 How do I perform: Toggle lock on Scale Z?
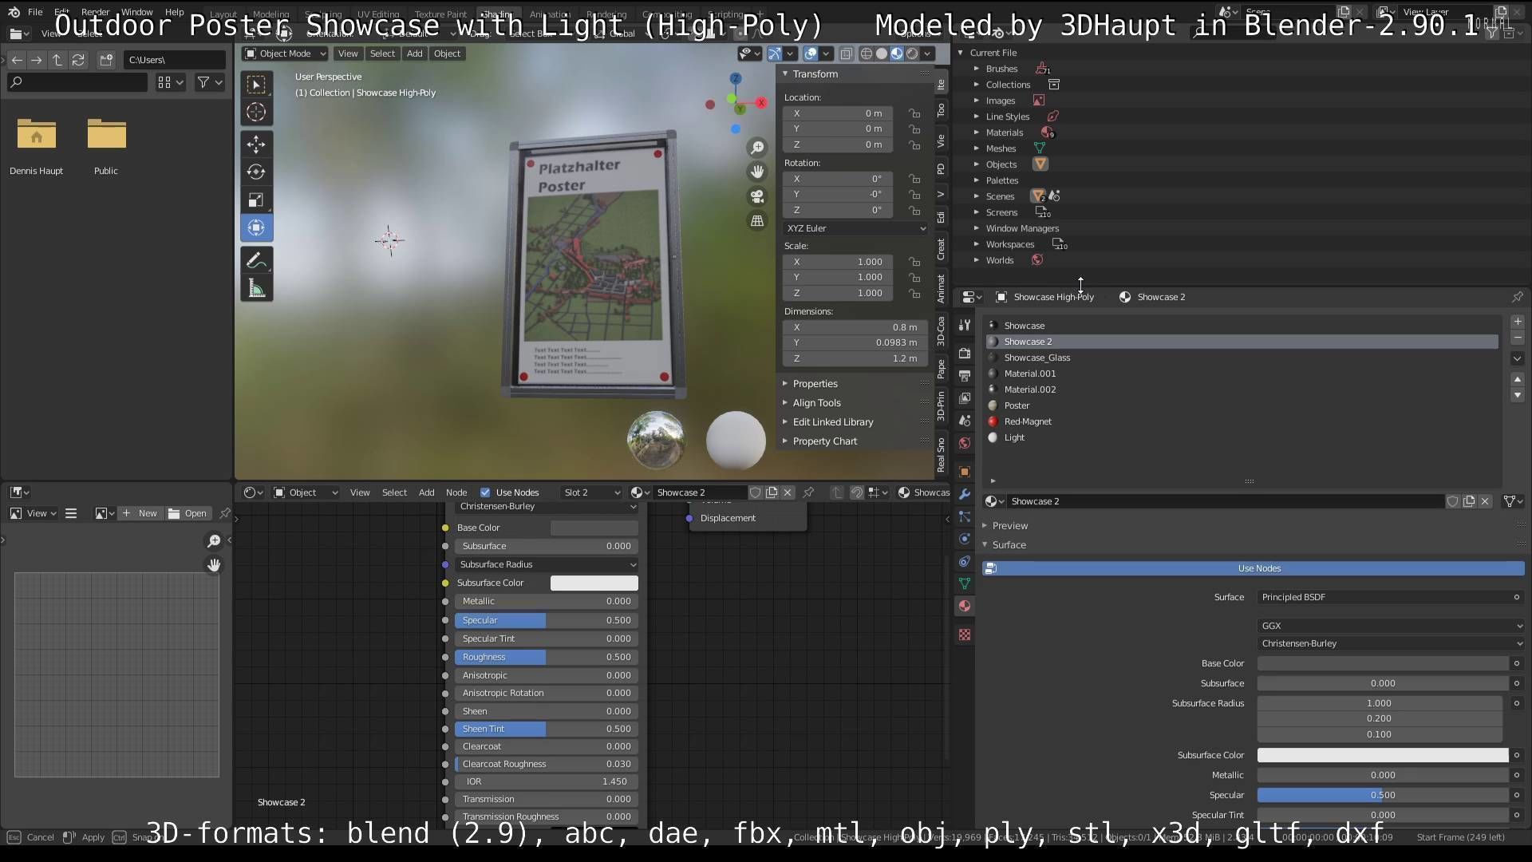tap(914, 293)
